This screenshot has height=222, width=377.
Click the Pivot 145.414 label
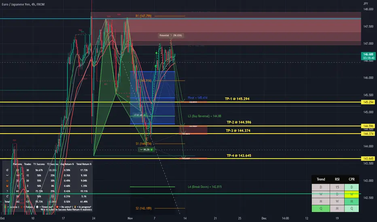click(197, 98)
